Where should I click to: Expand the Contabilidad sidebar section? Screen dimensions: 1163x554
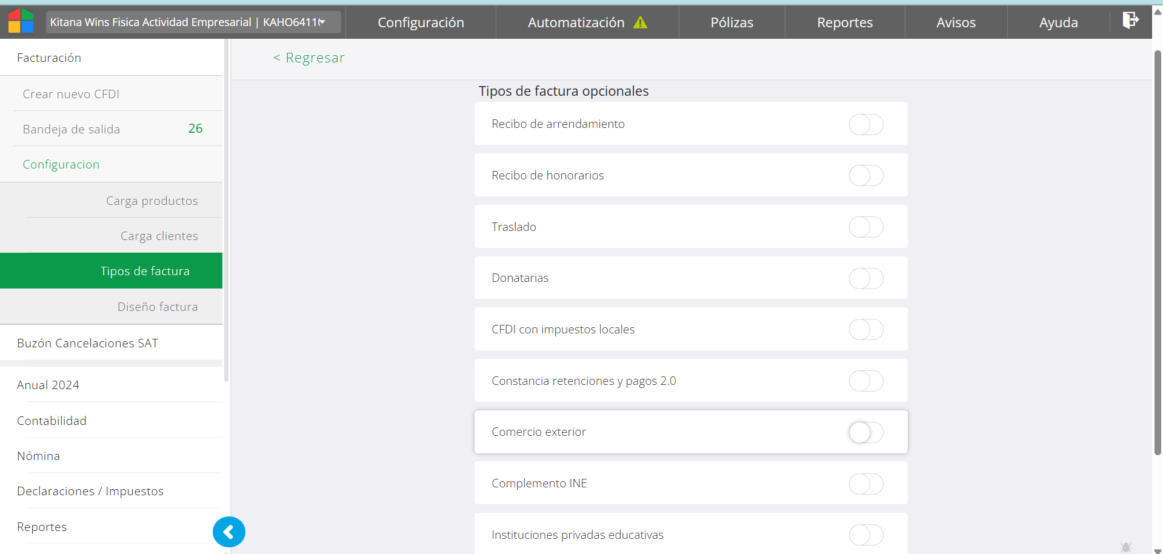(52, 421)
